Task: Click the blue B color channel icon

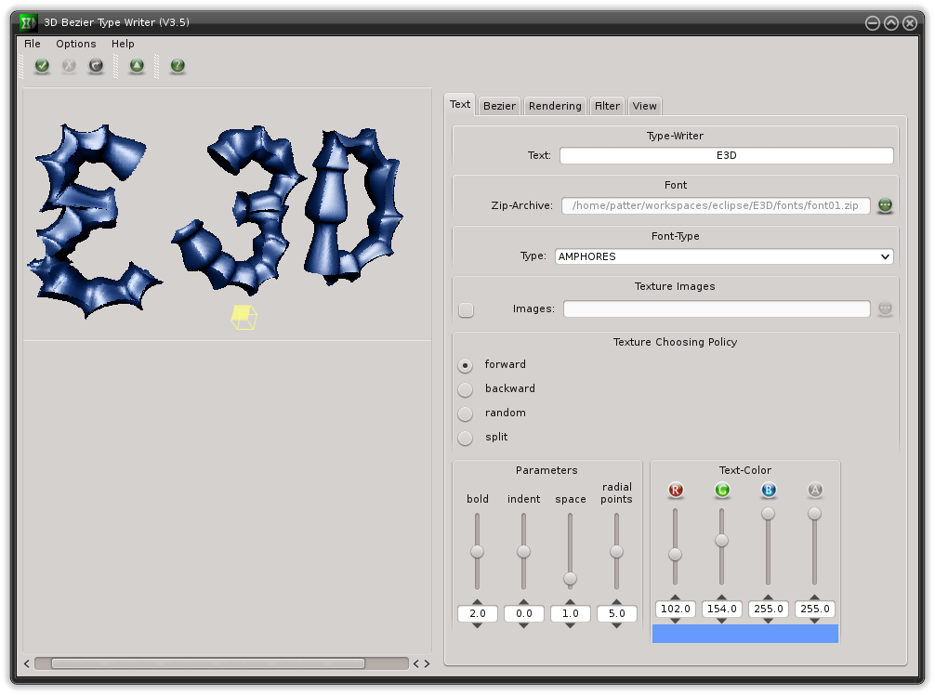Action: pos(769,490)
